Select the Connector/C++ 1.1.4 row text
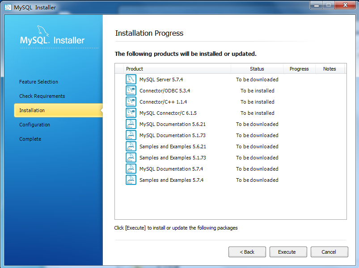 tap(163, 102)
